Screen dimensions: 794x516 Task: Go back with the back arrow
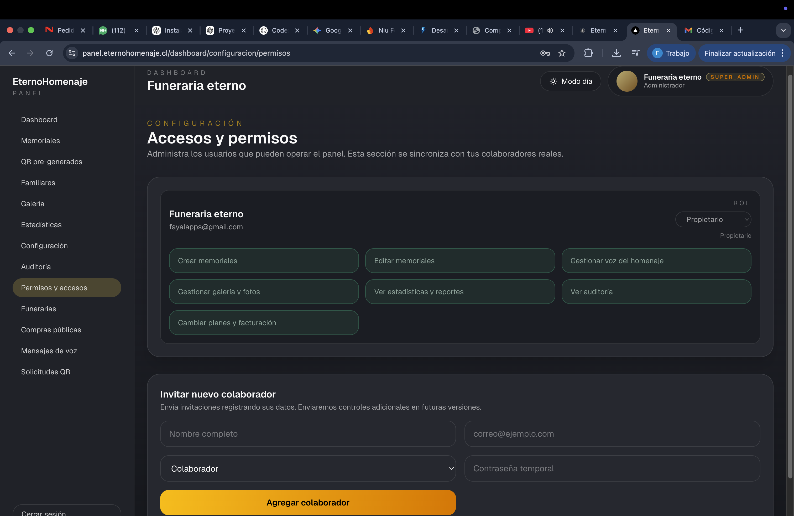(x=12, y=53)
